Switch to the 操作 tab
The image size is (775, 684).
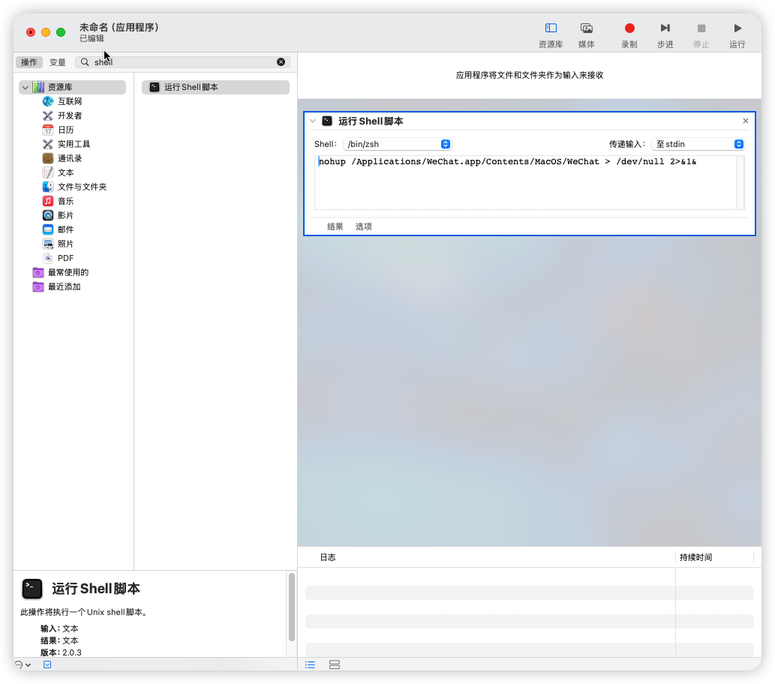point(29,61)
